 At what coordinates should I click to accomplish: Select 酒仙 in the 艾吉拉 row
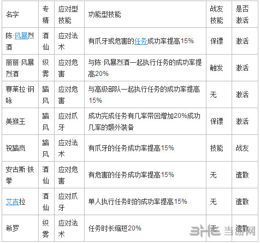45,201
